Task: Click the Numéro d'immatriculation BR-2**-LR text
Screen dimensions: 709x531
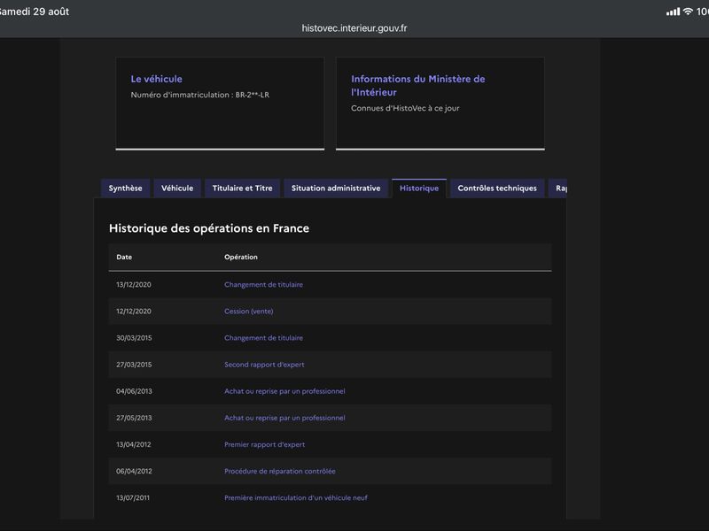Action: pyautogui.click(x=200, y=95)
